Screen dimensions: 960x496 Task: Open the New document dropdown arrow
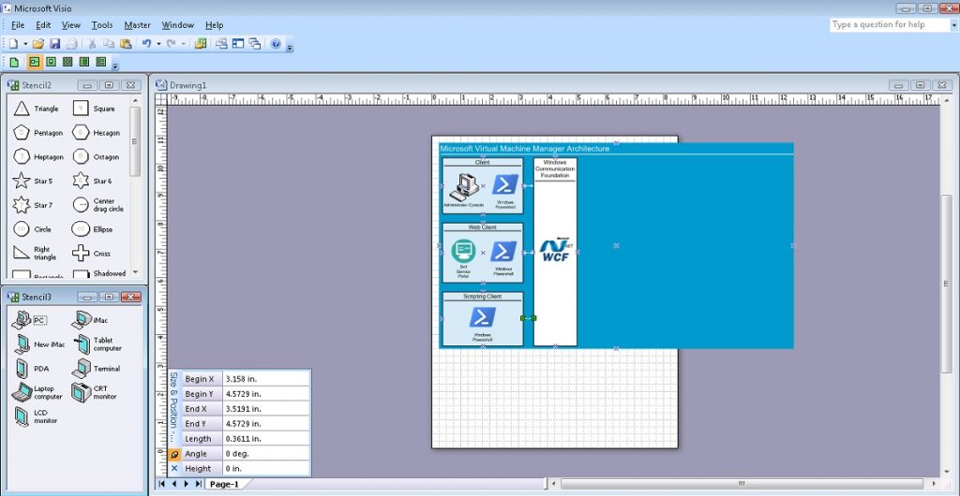click(25, 44)
